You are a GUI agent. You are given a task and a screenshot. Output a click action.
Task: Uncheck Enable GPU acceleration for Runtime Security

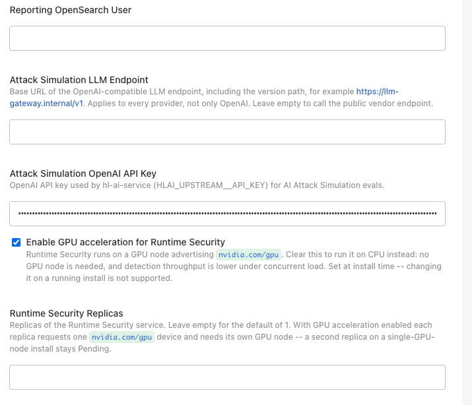click(x=17, y=242)
